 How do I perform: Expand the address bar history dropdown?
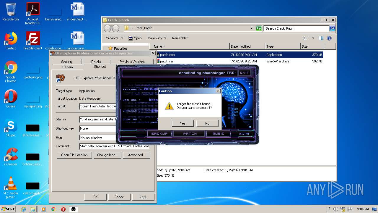251,28
